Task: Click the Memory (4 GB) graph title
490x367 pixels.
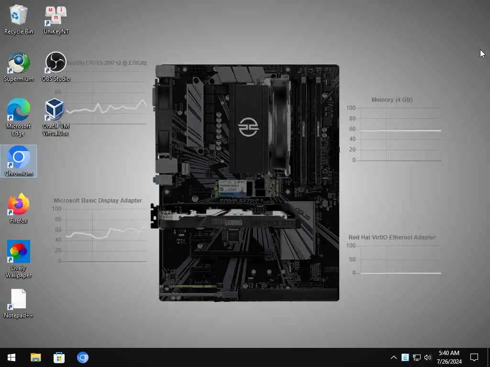Action: pyautogui.click(x=392, y=100)
